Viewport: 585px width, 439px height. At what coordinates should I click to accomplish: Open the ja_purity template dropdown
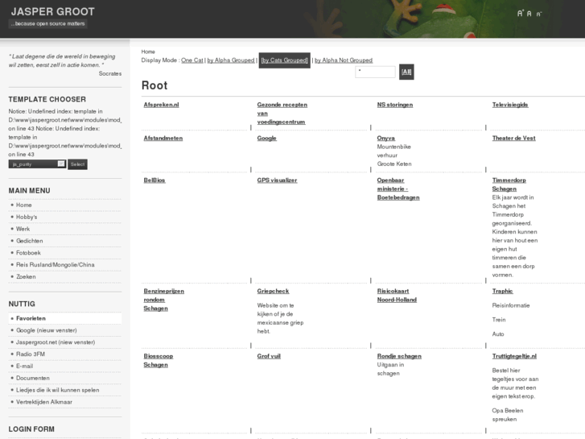37,164
